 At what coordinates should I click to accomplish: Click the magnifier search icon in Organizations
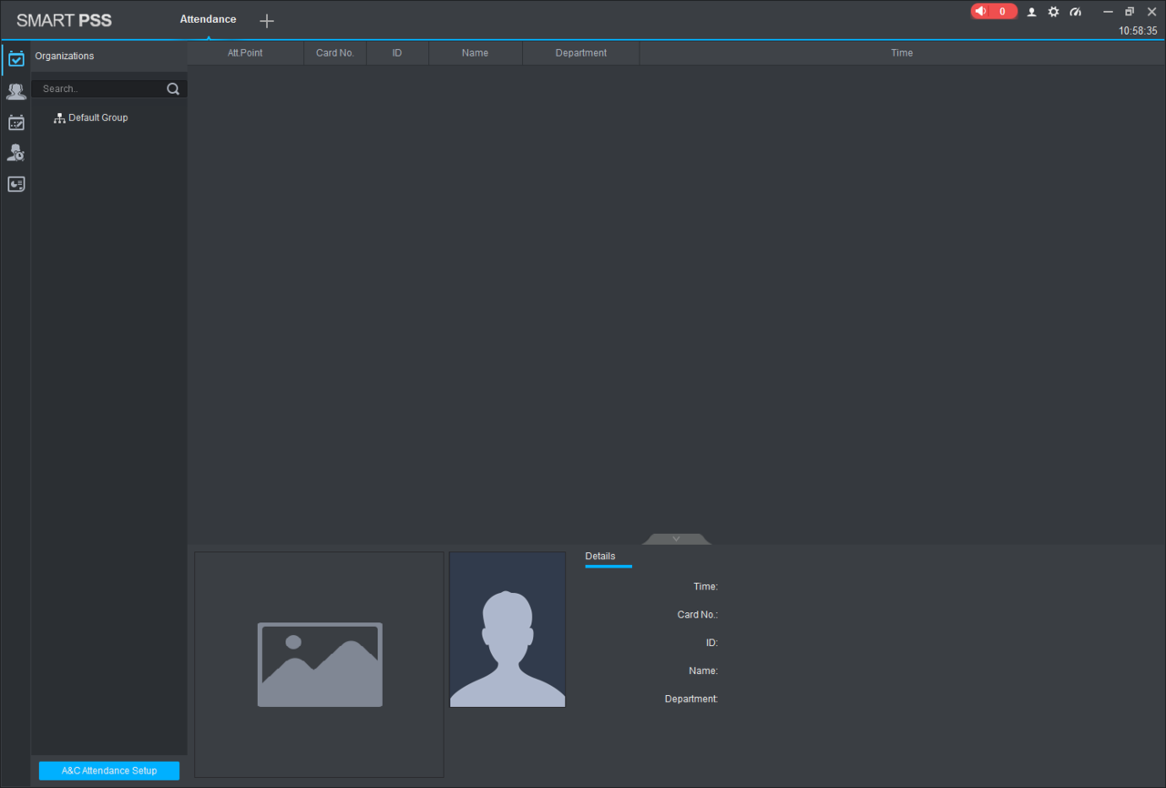coord(173,89)
